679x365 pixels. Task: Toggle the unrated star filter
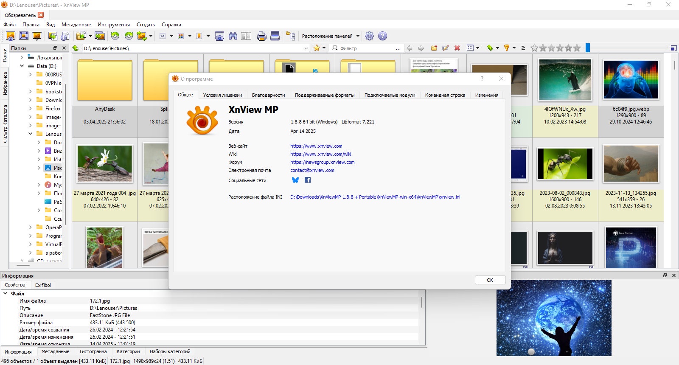534,48
